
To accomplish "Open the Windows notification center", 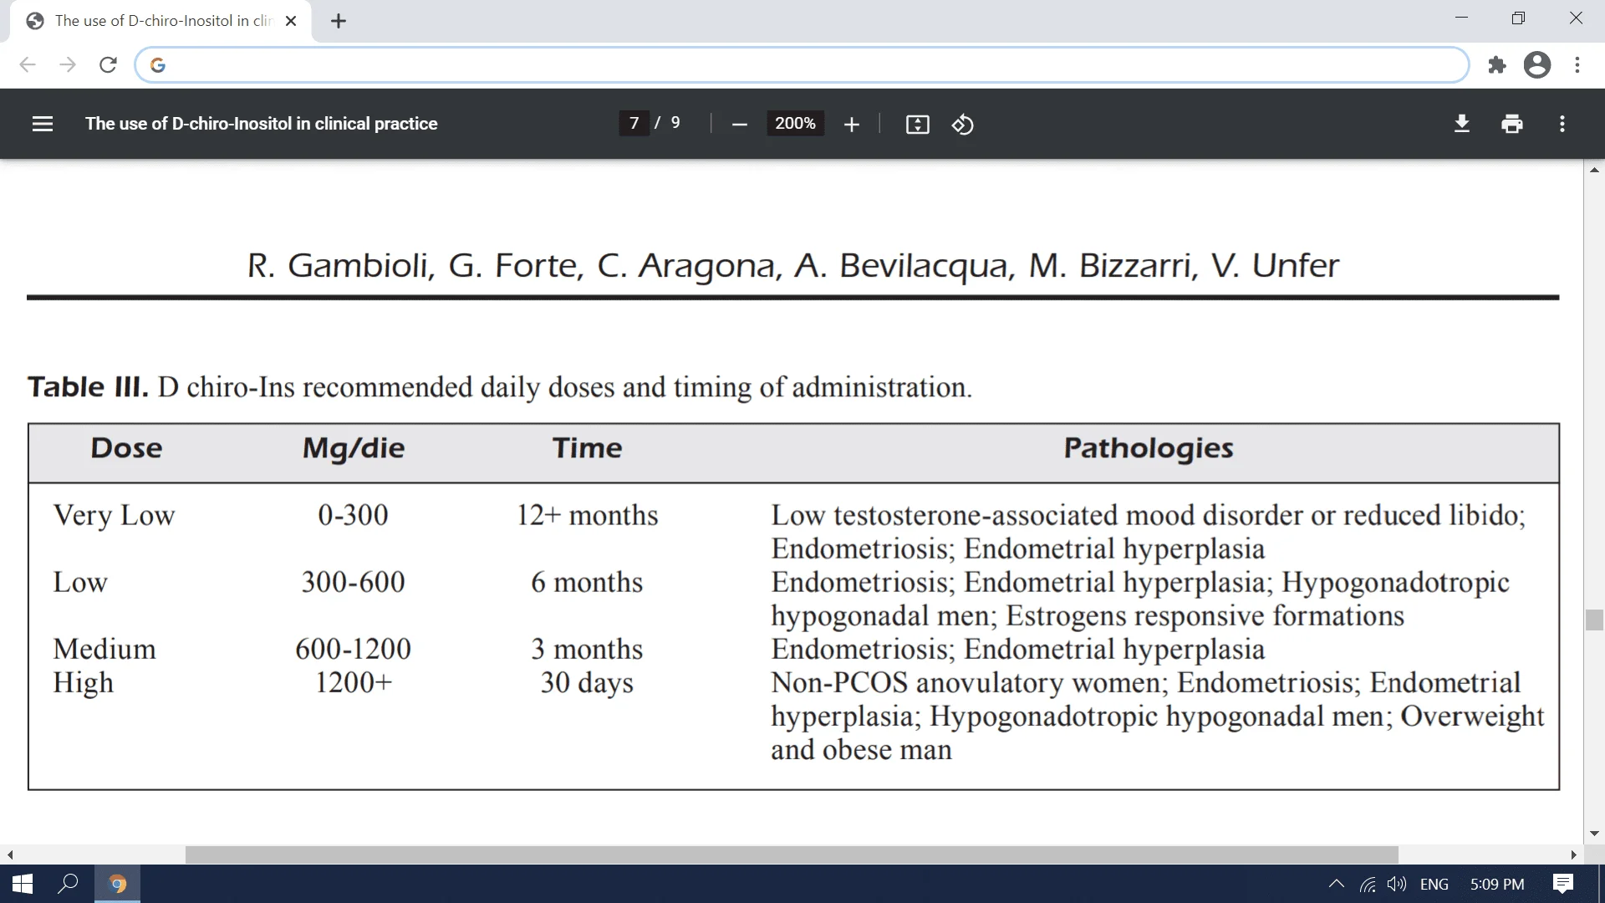I will click(1563, 884).
